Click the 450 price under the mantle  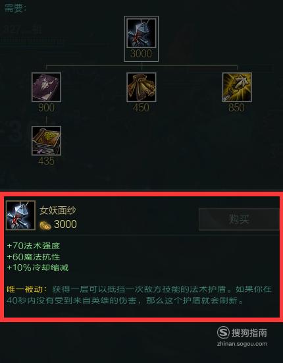click(141, 107)
